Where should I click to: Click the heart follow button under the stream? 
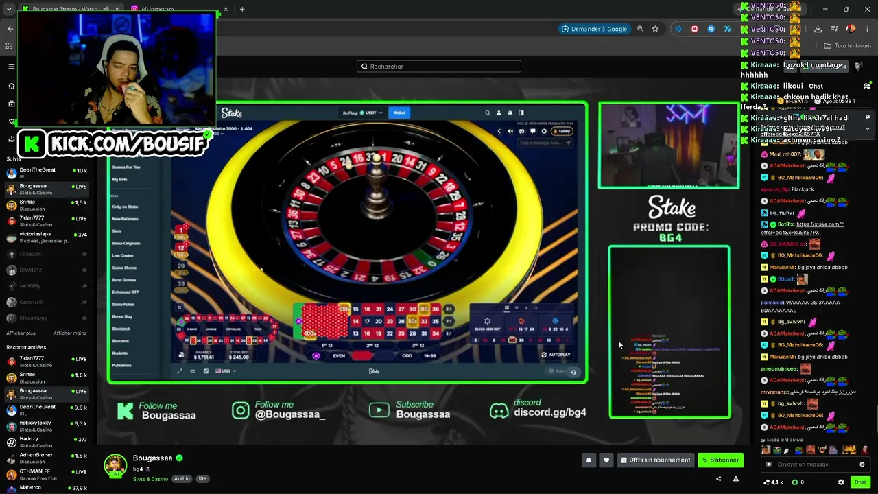[606, 460]
